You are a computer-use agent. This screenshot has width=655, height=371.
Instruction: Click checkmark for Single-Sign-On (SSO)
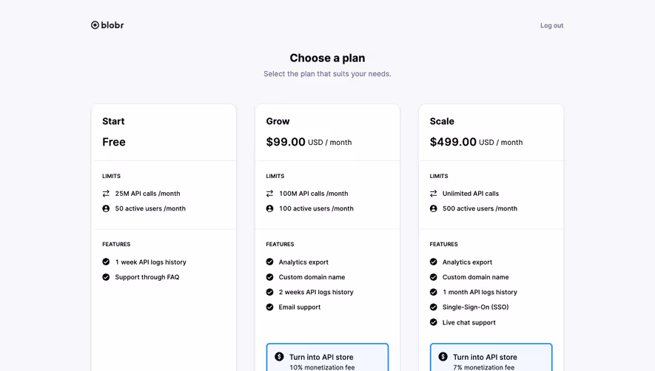point(434,307)
